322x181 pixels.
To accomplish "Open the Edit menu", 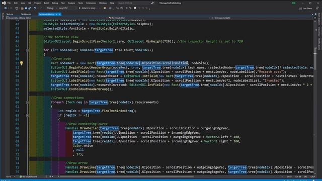I will coord(16,3).
